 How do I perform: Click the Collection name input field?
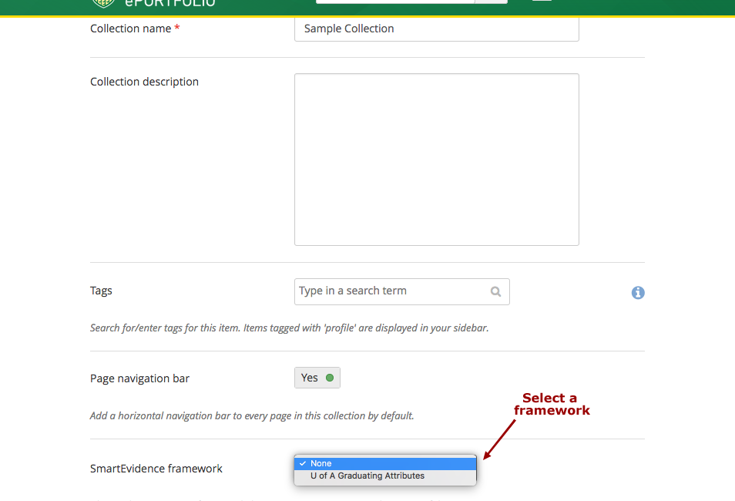click(x=436, y=29)
